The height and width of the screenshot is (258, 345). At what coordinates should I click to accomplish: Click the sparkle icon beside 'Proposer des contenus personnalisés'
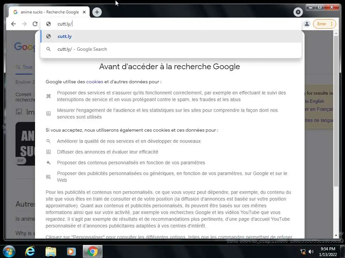pyautogui.click(x=49, y=163)
